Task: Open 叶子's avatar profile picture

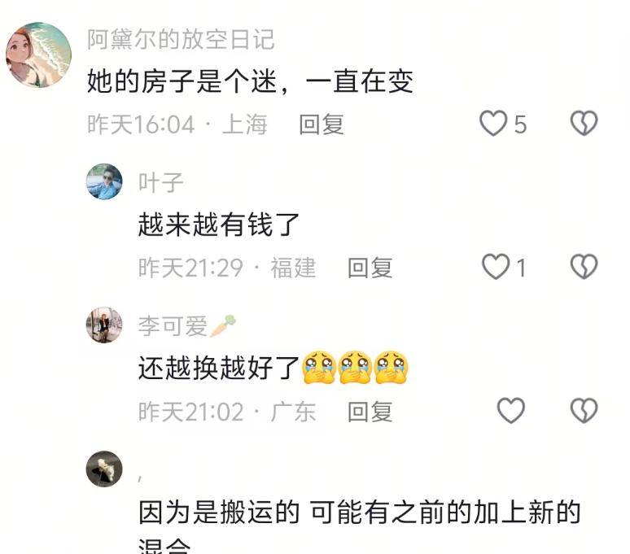Action: (104, 181)
